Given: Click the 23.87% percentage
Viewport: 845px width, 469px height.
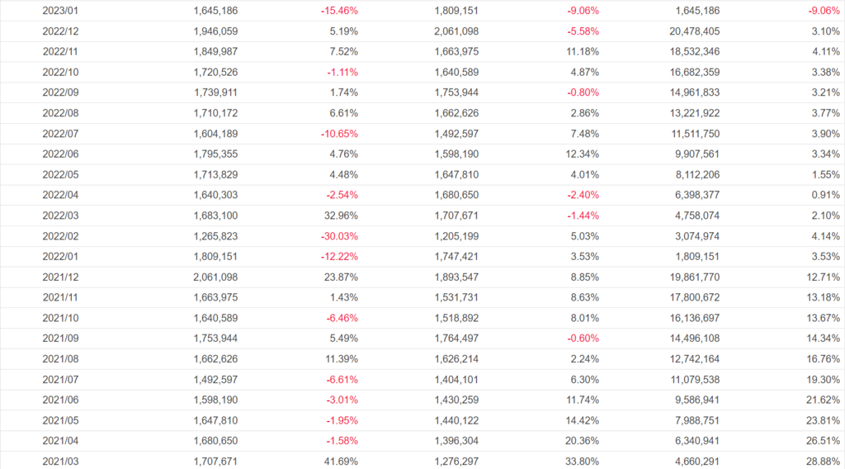Looking at the screenshot, I should (x=341, y=277).
